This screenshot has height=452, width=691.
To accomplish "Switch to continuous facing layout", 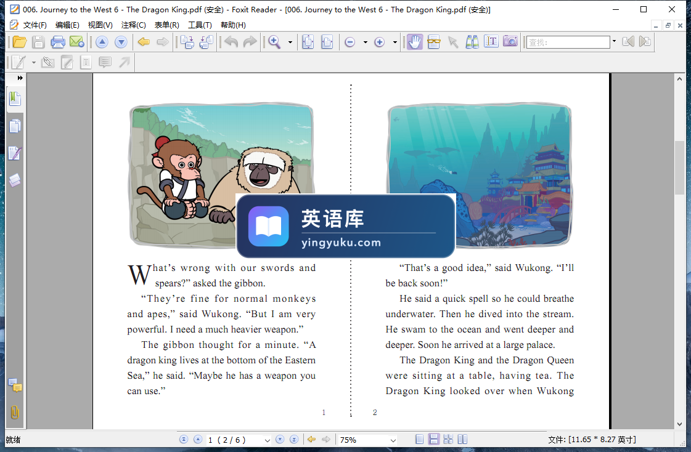I will [448, 439].
